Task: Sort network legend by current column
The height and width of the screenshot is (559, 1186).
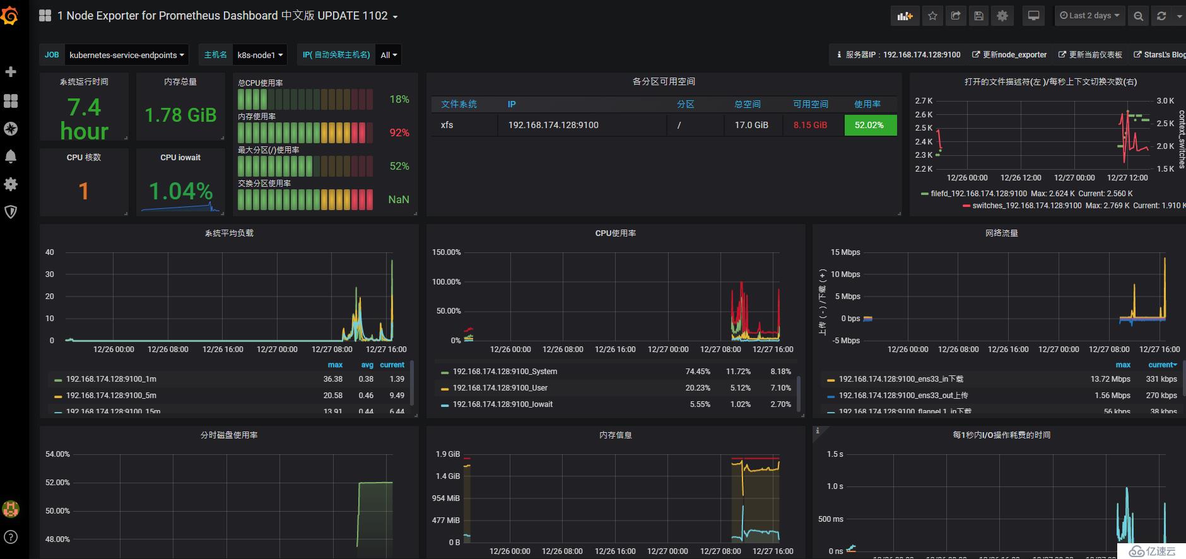Action: [1162, 365]
